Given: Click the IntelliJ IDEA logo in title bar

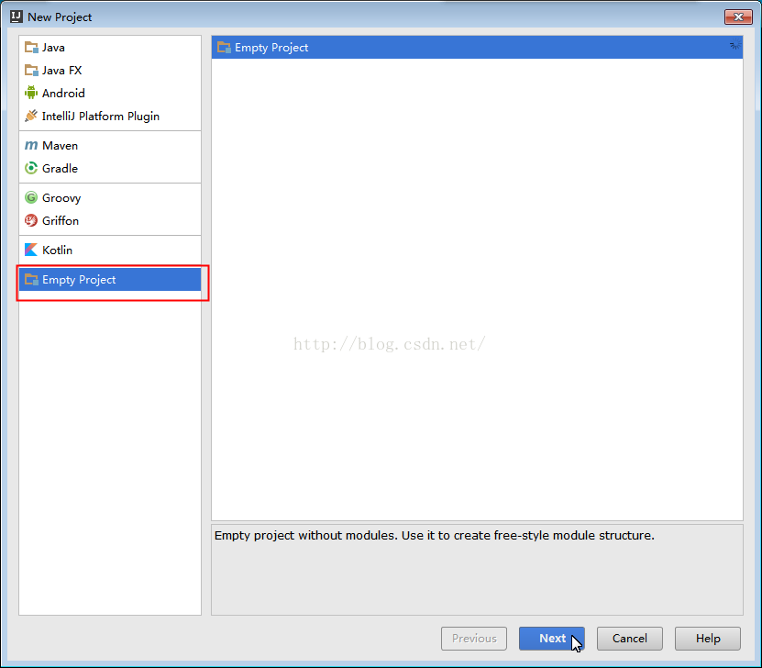Looking at the screenshot, I should [x=16, y=17].
